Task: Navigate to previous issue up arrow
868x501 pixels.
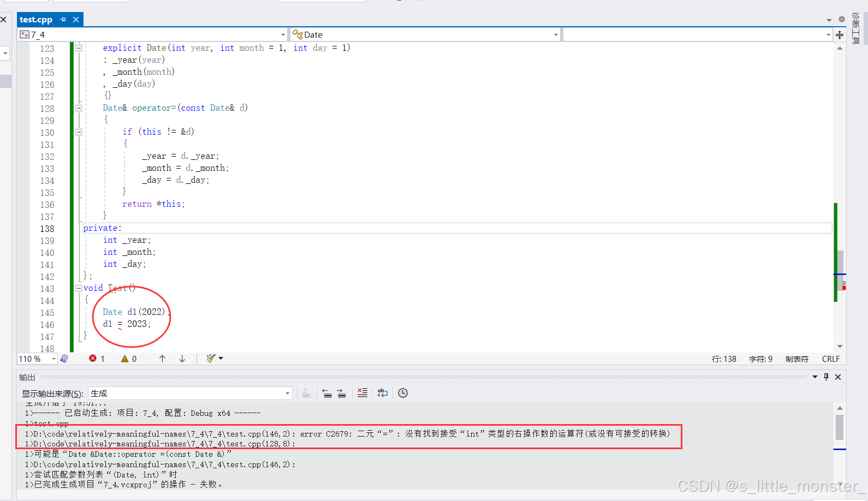Action: (x=162, y=359)
